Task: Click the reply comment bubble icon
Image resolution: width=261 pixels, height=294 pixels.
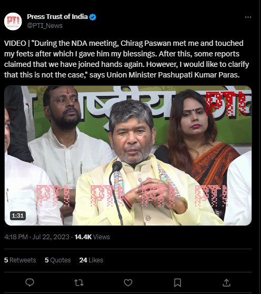Action: (x=29, y=282)
